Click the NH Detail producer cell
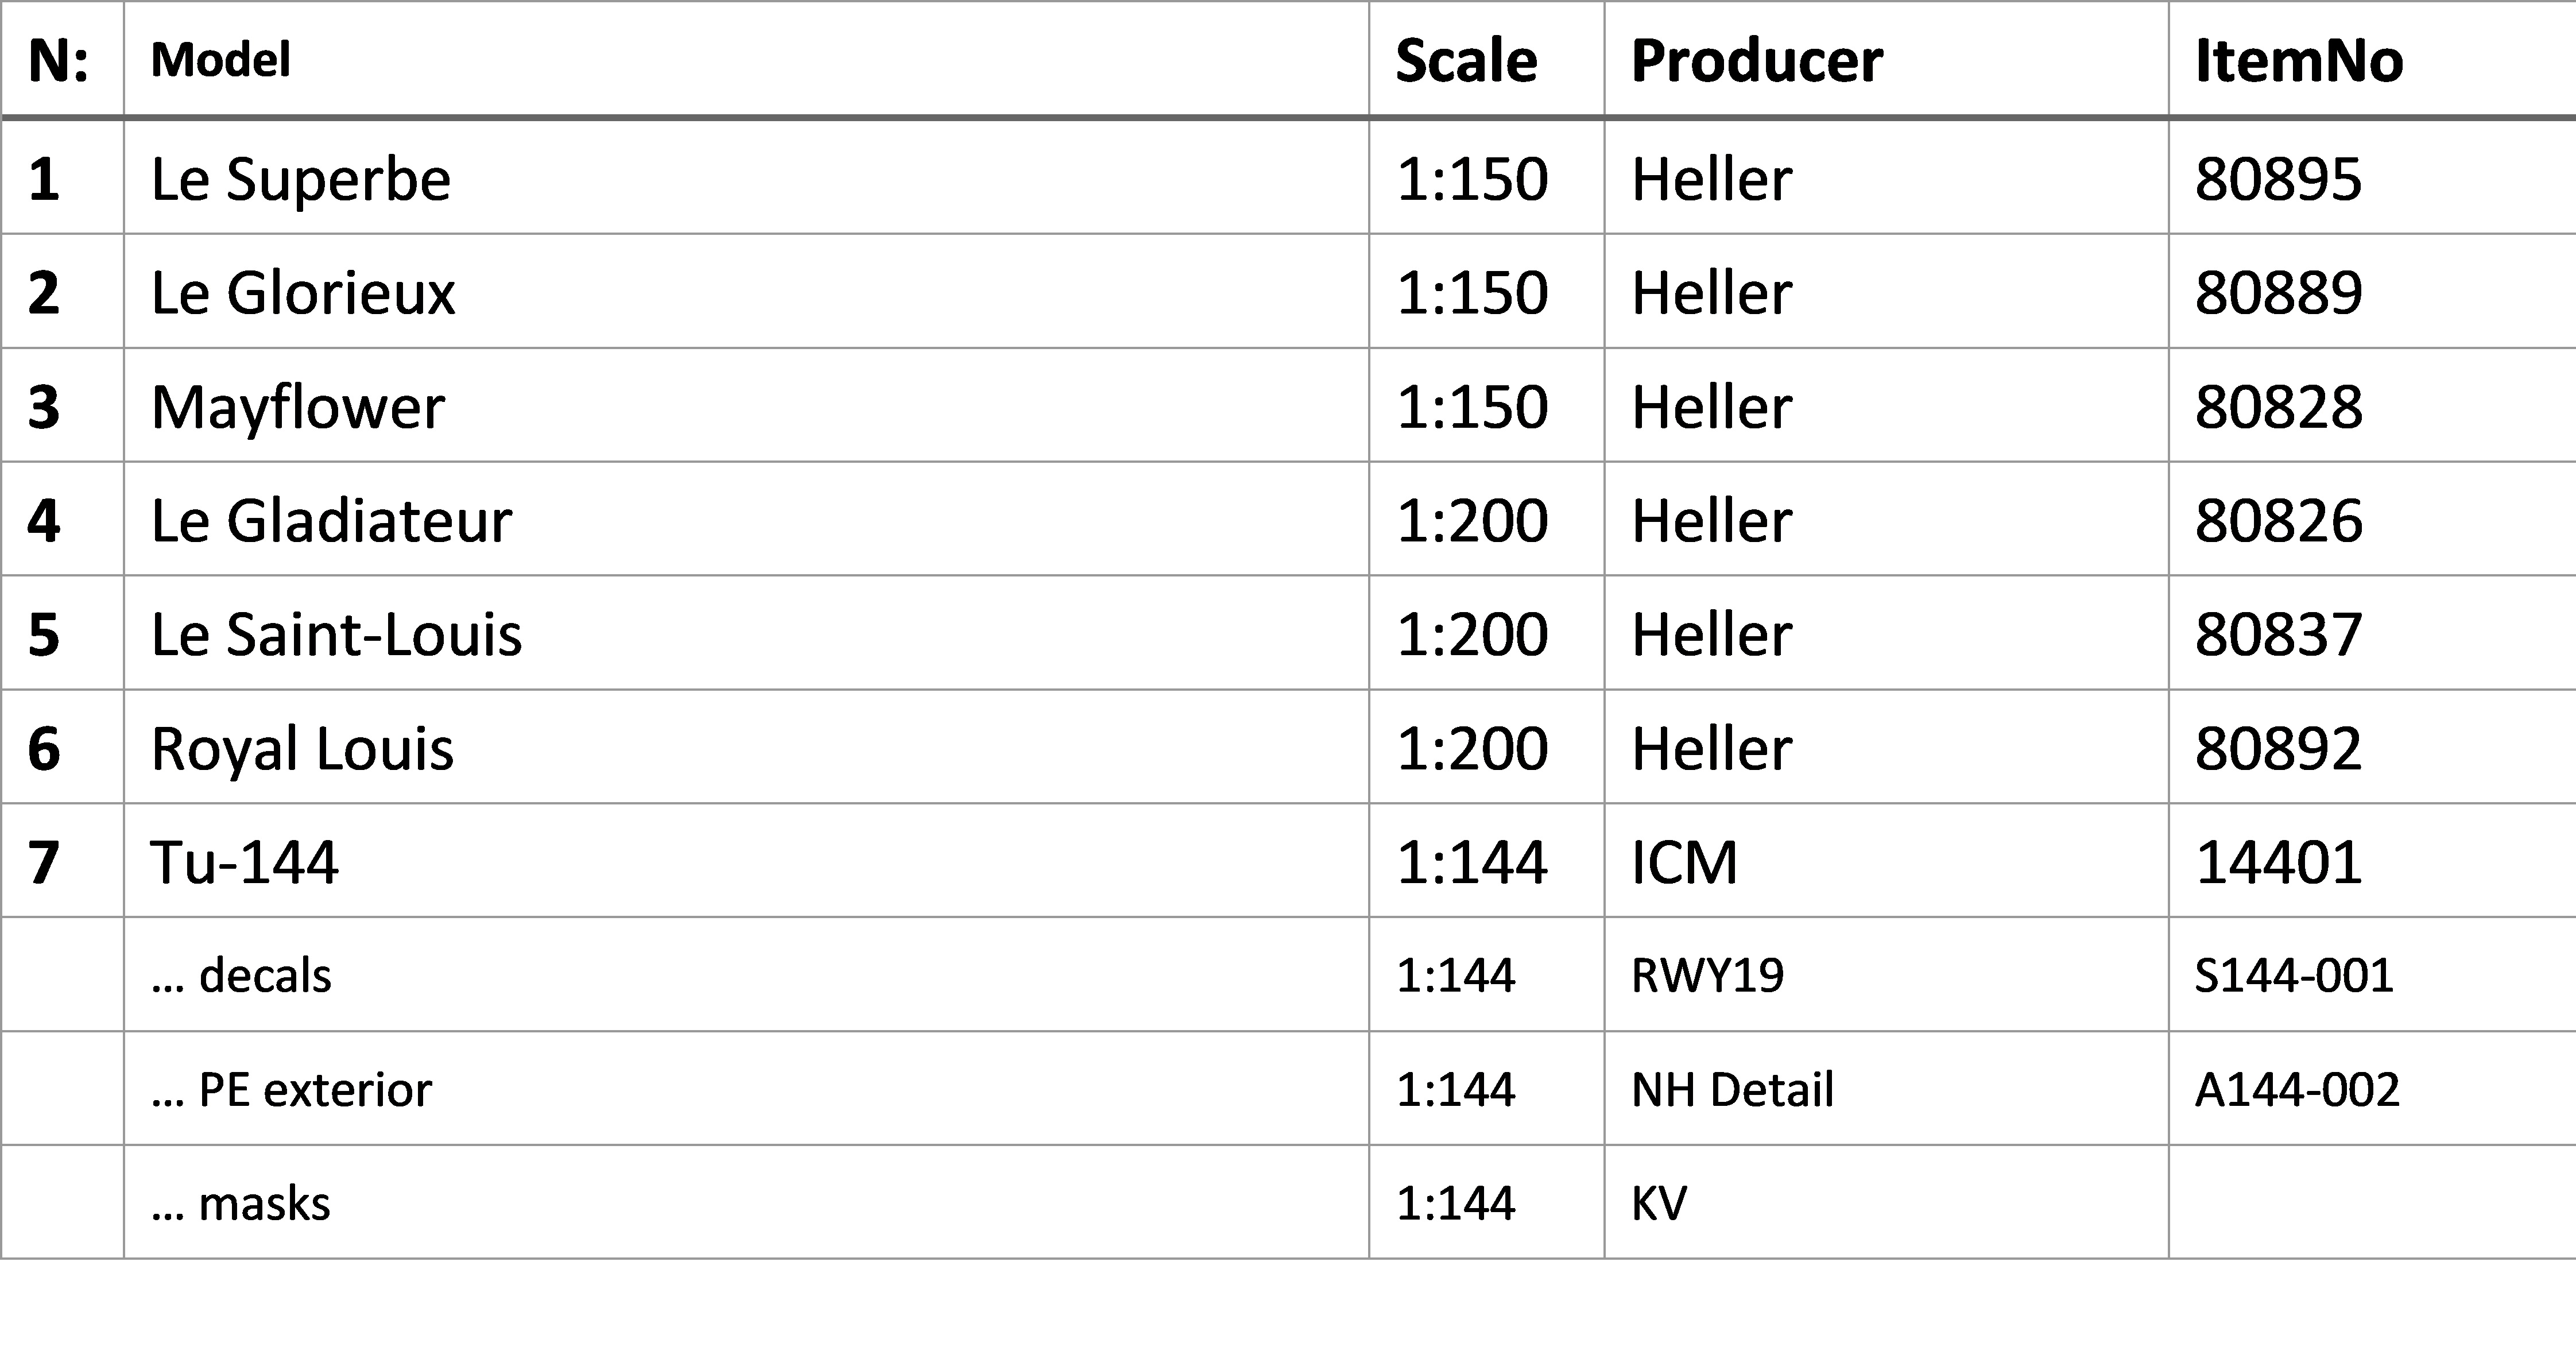Image resolution: width=2576 pixels, height=1370 pixels. (1886, 1089)
